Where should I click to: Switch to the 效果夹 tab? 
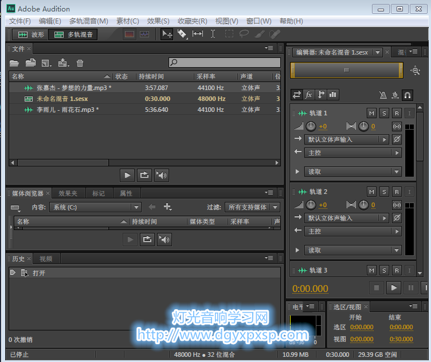tap(68, 193)
